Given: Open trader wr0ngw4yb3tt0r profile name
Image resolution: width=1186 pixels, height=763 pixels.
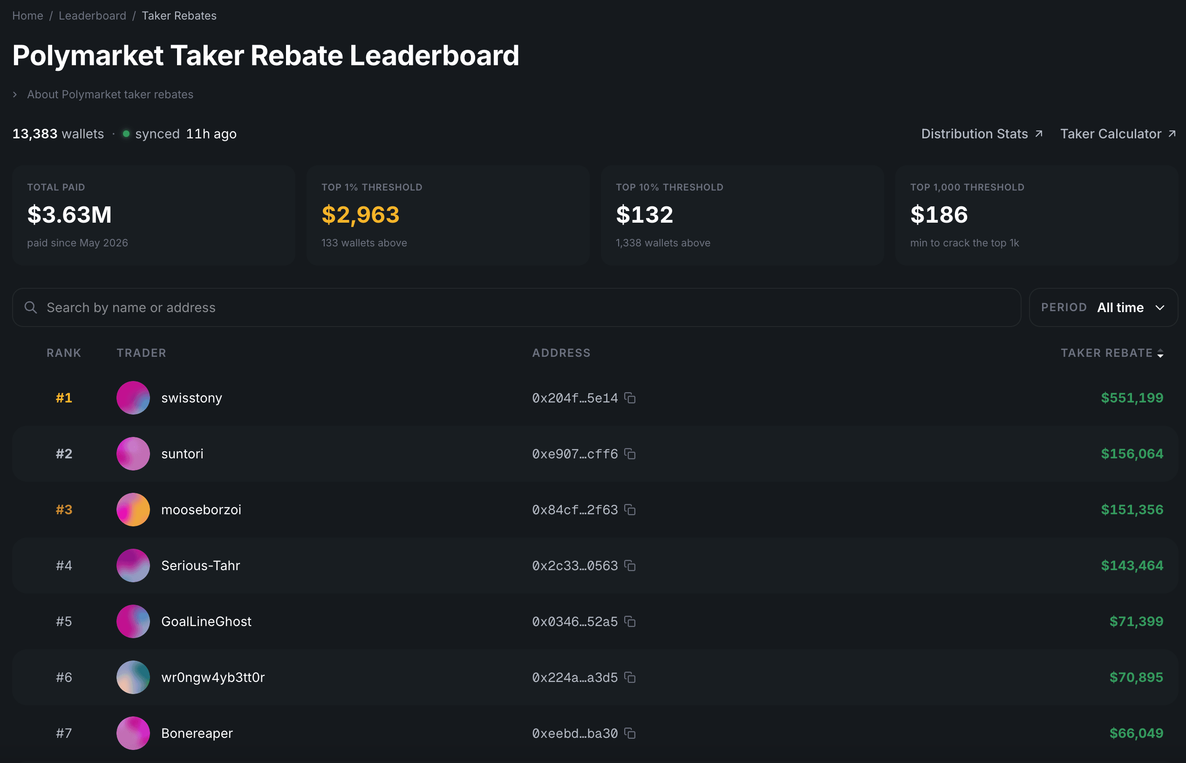Looking at the screenshot, I should 213,677.
